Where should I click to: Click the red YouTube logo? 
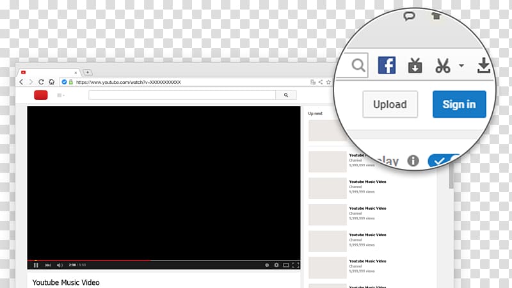pos(41,95)
